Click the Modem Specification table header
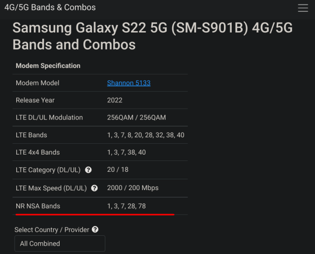315x254 pixels. 48,65
